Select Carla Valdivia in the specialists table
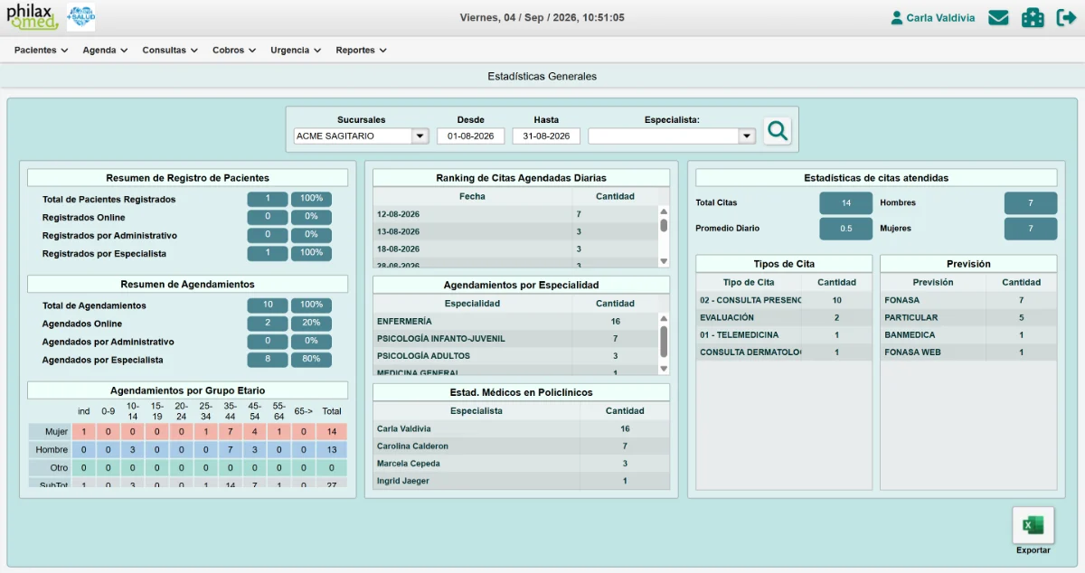Viewport: 1085px width, 573px height. 522,429
